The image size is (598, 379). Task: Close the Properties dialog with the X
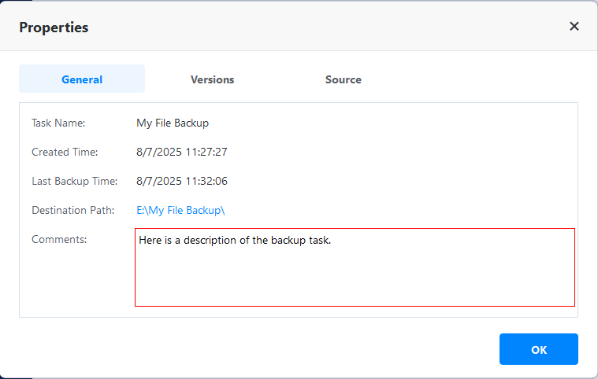click(574, 26)
